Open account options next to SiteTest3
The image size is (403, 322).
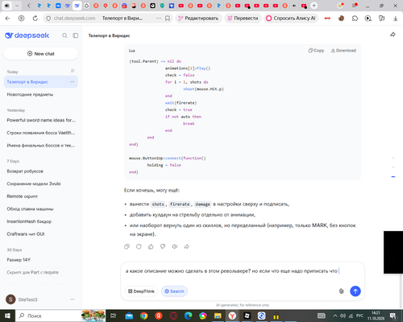pyautogui.click(x=73, y=299)
